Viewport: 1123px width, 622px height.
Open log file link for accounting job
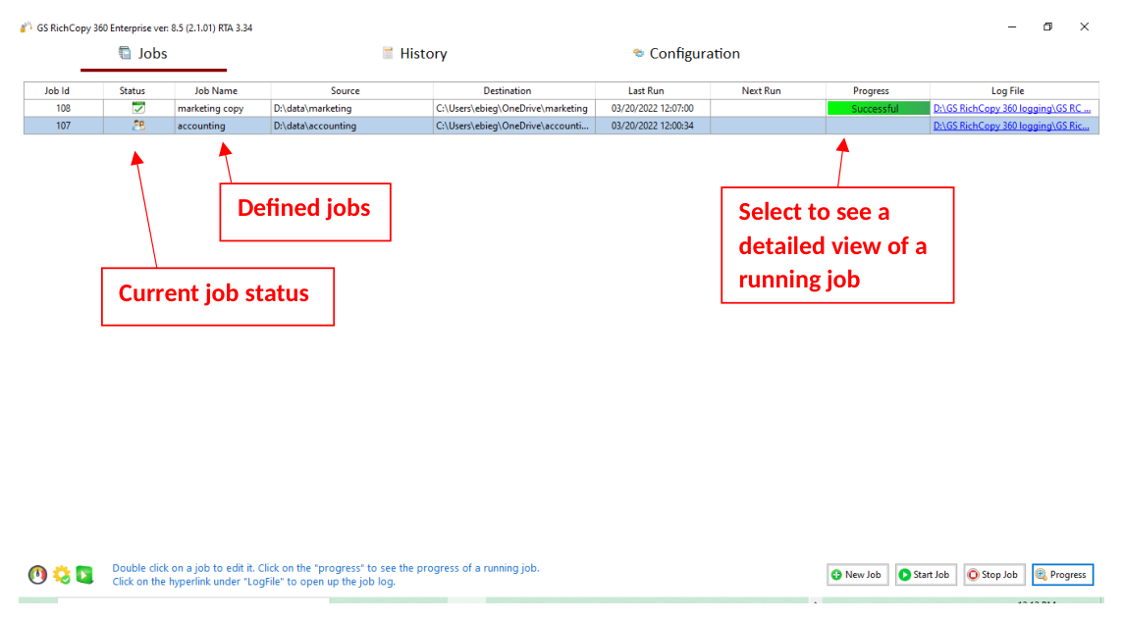pos(1010,126)
